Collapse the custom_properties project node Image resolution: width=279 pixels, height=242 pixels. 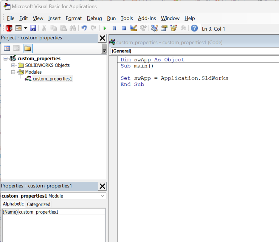(x=6, y=58)
